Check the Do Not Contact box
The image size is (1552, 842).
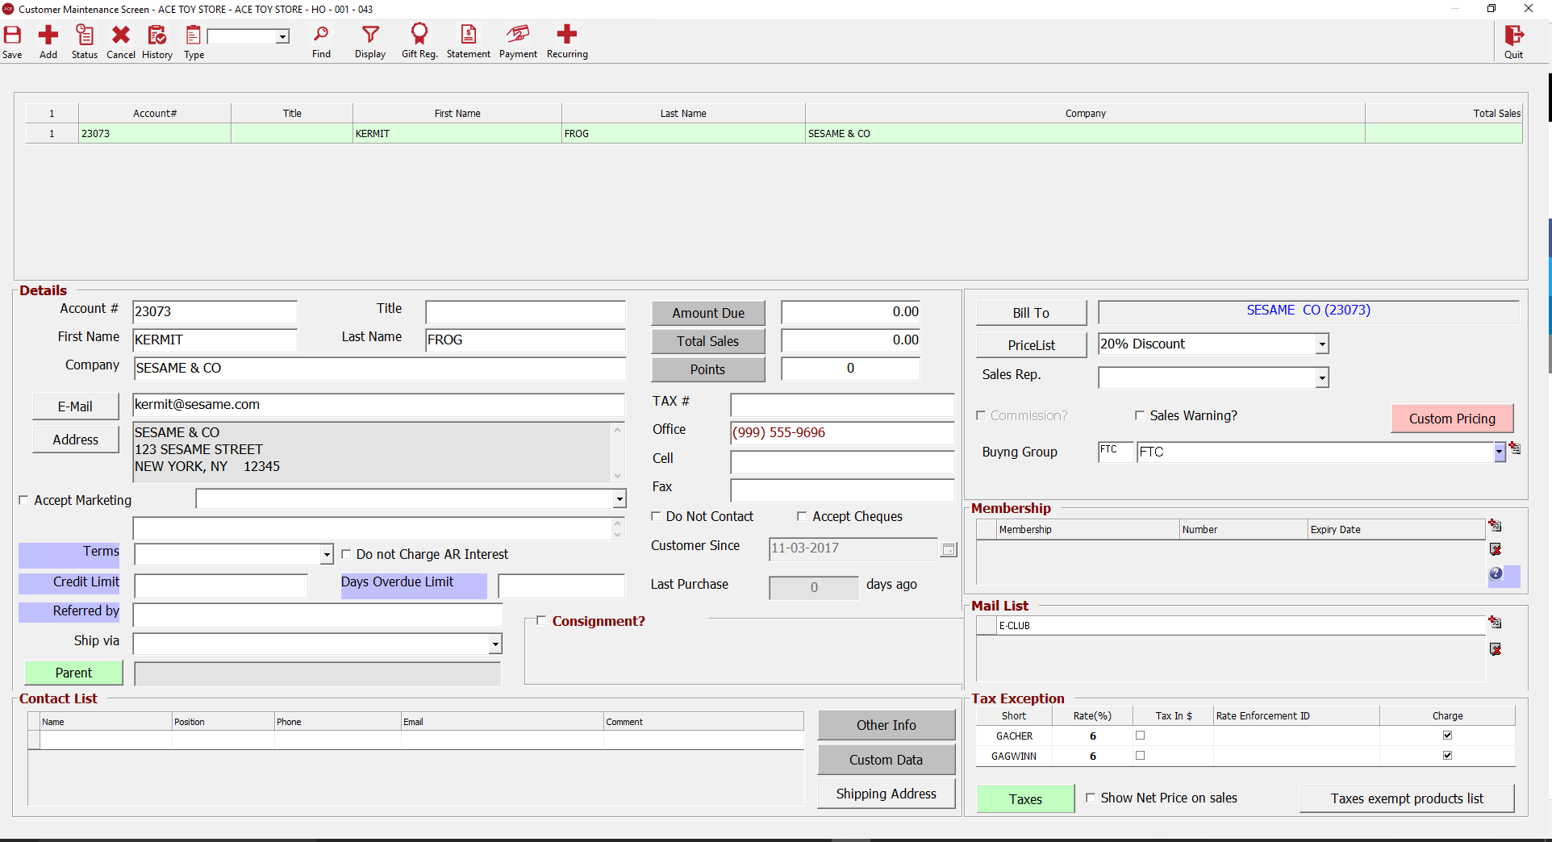click(656, 517)
